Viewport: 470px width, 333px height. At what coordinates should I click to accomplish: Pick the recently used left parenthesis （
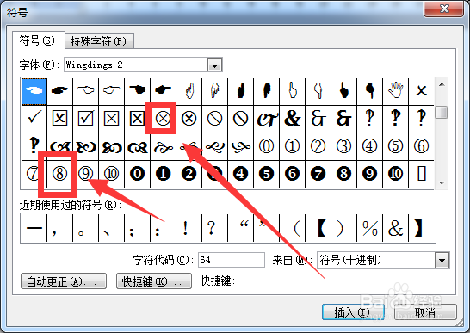(x=293, y=228)
